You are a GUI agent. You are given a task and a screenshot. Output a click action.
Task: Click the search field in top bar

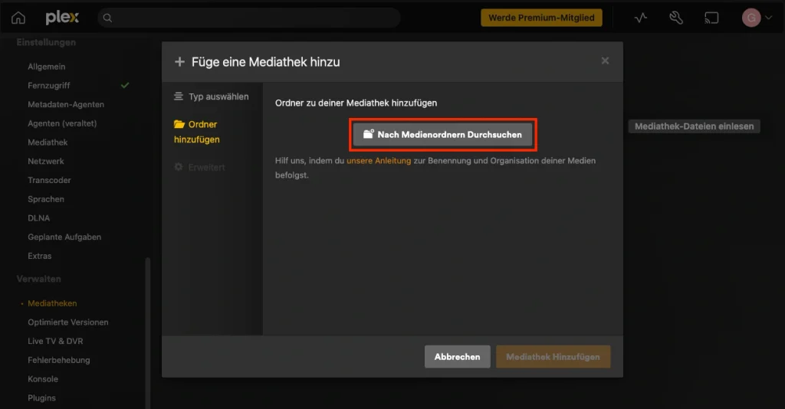click(x=249, y=18)
